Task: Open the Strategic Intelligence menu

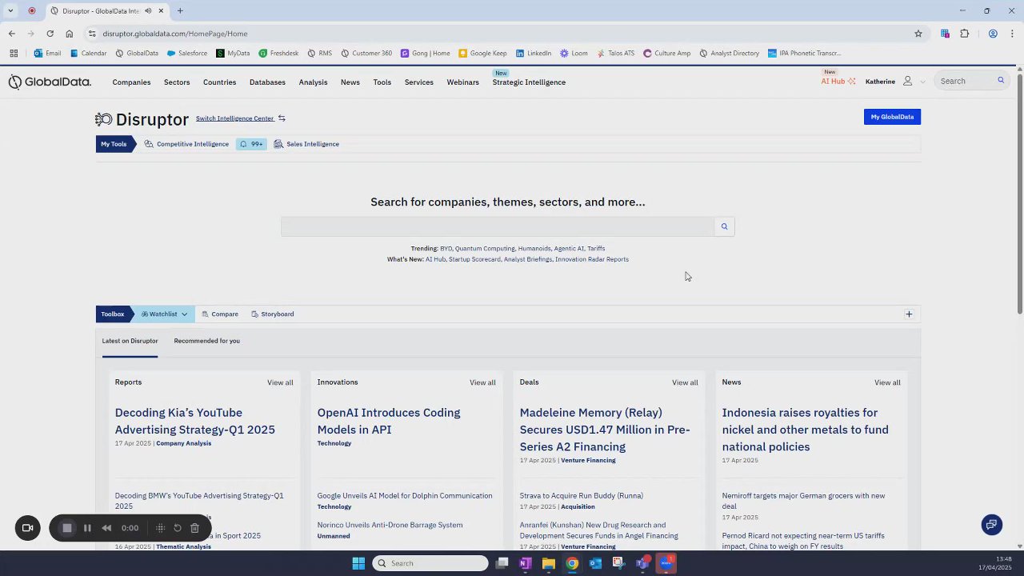Action: coord(529,82)
